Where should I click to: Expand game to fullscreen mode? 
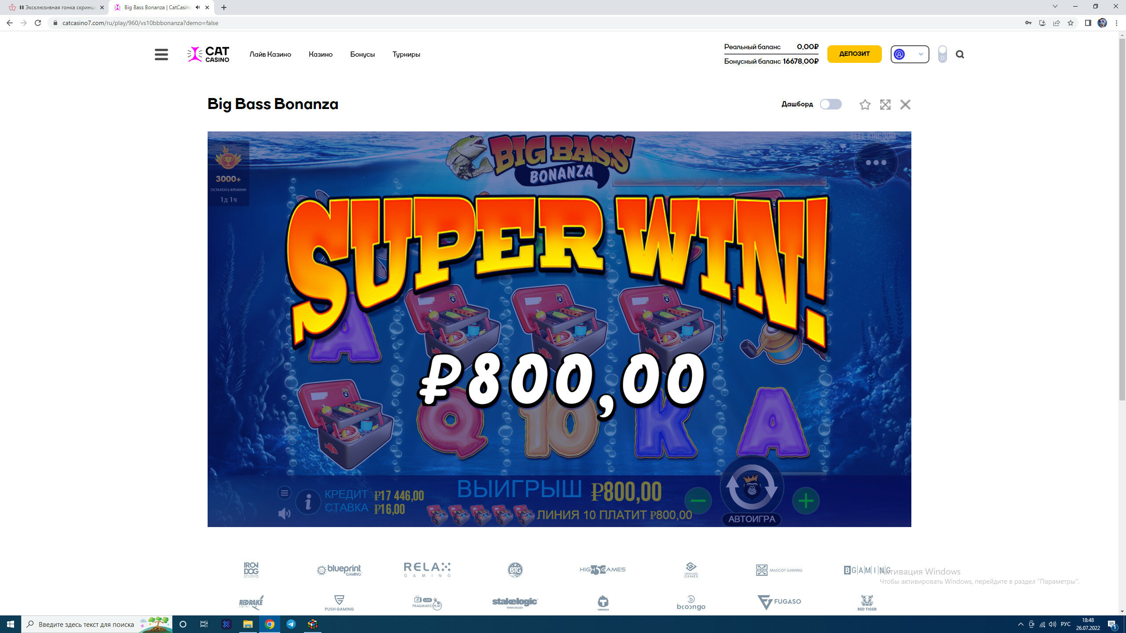[x=885, y=105]
